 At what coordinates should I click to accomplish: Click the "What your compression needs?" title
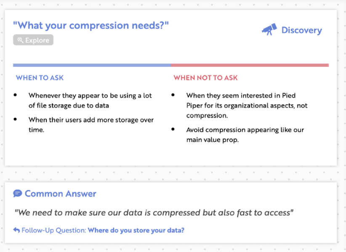pyautogui.click(x=91, y=25)
